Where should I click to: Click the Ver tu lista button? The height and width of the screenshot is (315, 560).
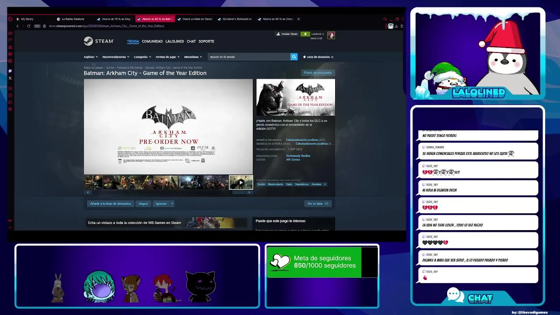tap(318, 203)
